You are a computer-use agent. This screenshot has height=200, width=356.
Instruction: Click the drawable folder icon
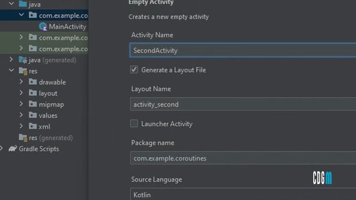[x=33, y=82]
